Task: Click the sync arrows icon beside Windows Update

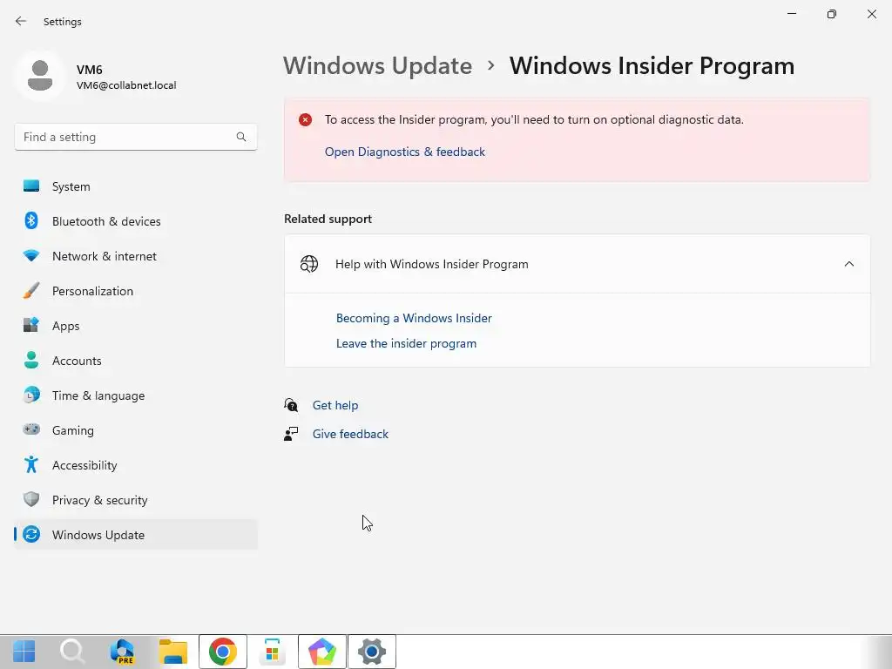Action: 31,534
